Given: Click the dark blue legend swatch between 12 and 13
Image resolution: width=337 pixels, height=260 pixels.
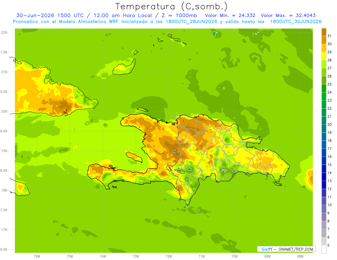Looking at the screenshot, I should [324, 185].
